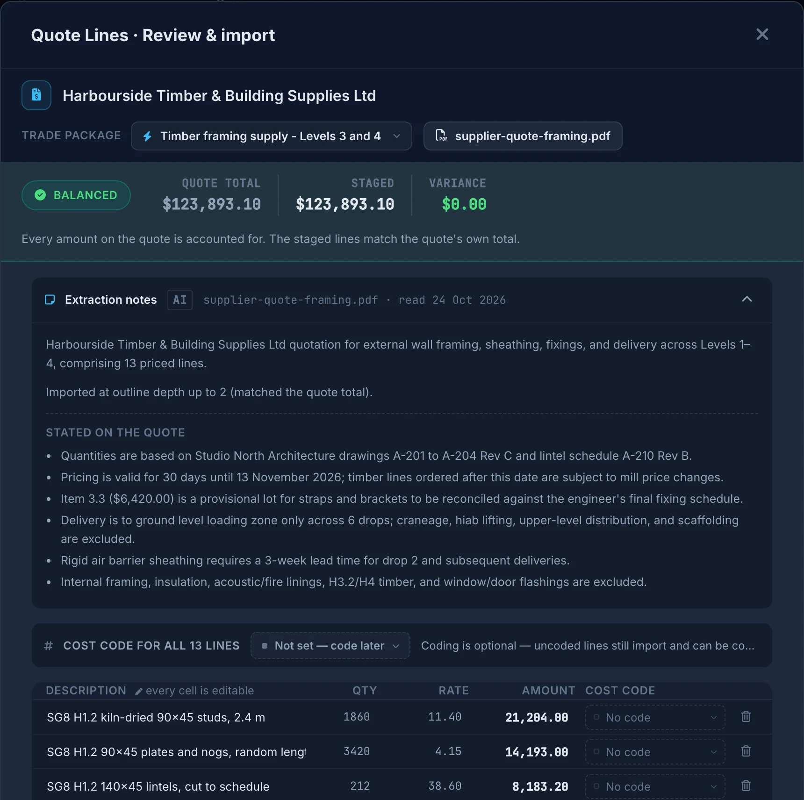
Task: Click the AI tag beside Extraction notes
Action: [x=180, y=300]
